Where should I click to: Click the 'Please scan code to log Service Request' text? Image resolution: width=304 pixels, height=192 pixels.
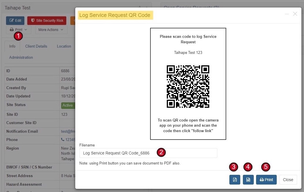188,39
